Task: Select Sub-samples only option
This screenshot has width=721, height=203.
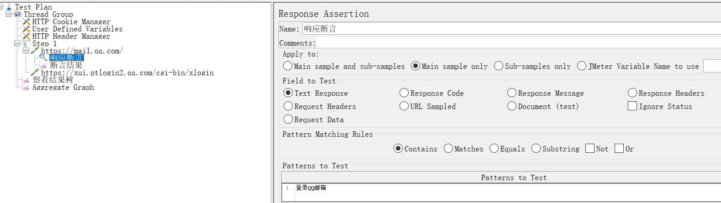Action: [x=499, y=66]
